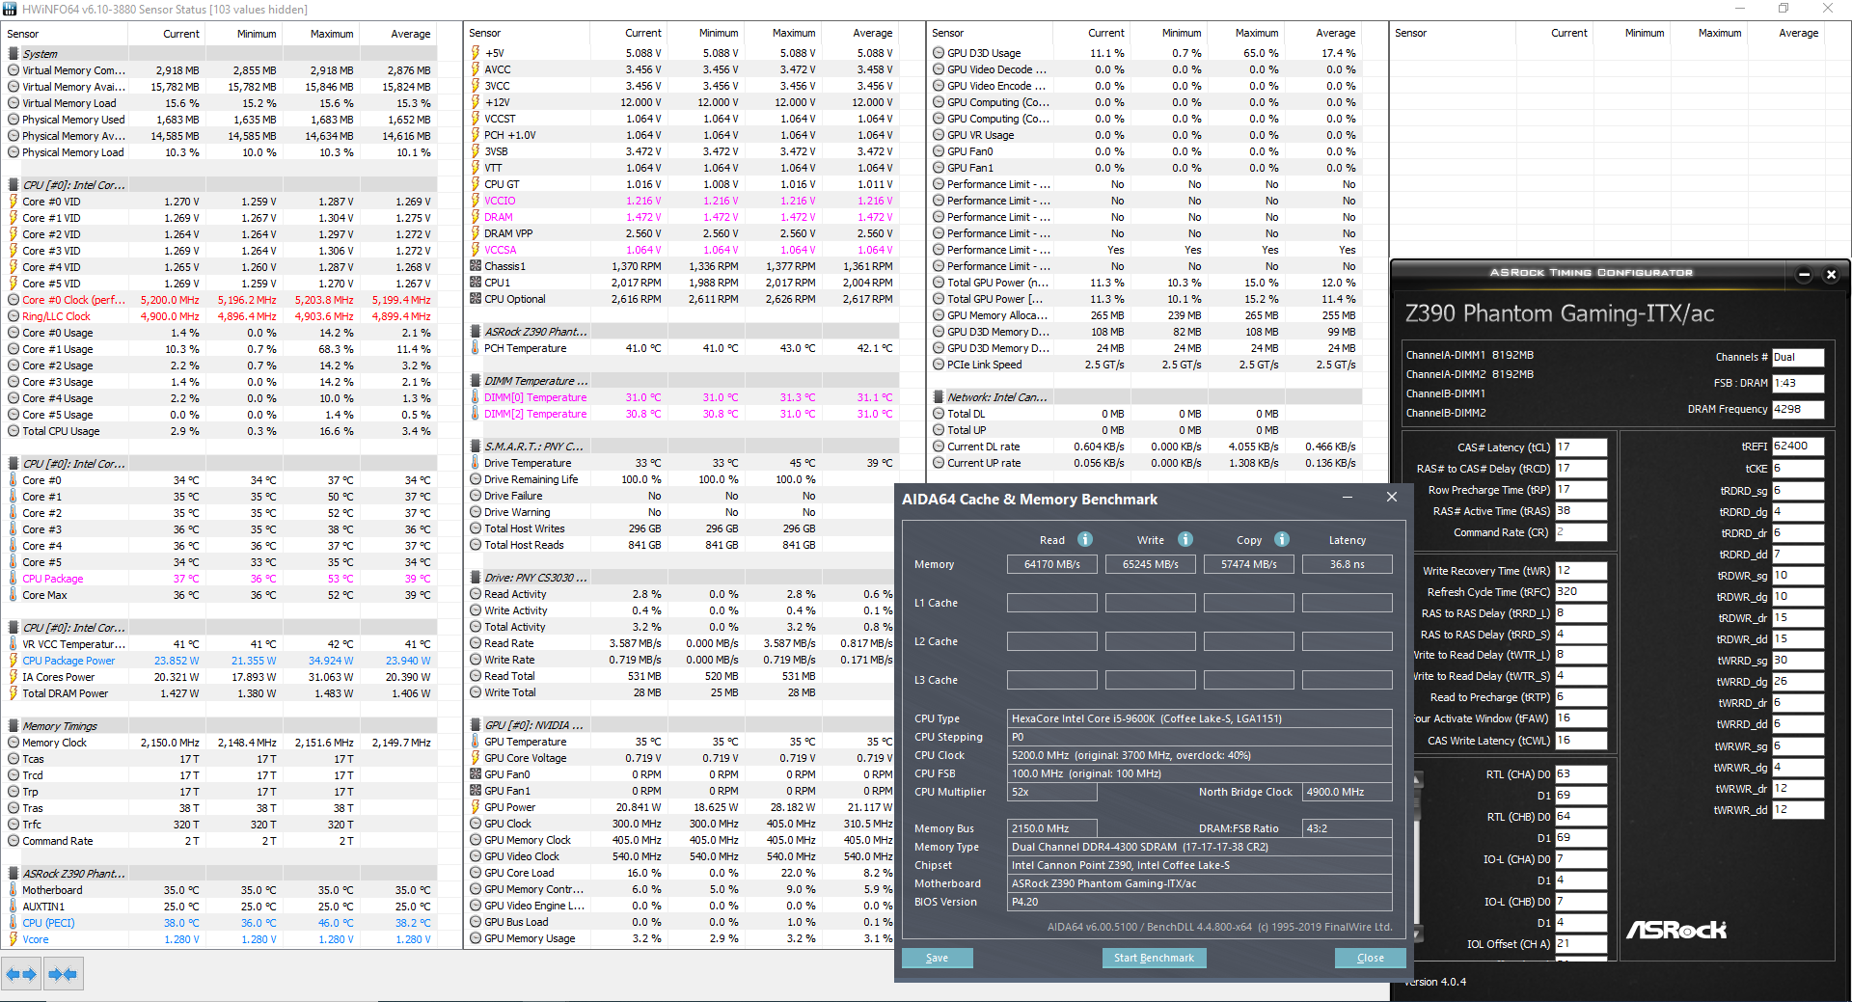This screenshot has width=1852, height=1002.
Task: Select the Current DL rate row
Action: (x=1145, y=447)
